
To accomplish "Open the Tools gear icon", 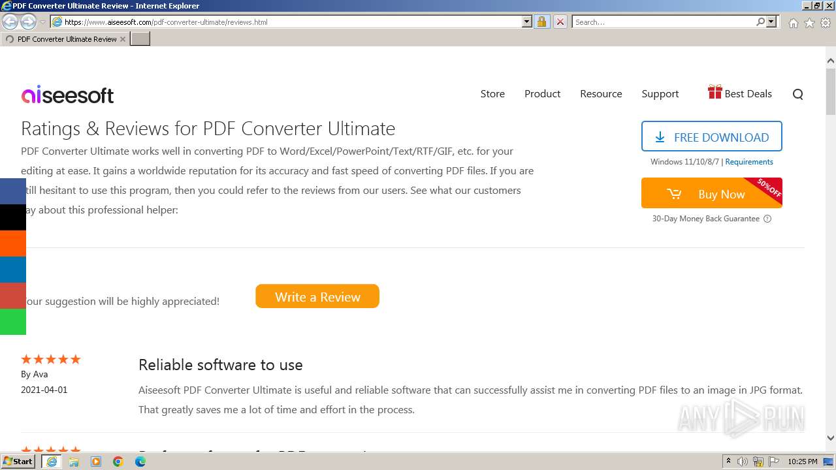I will point(826,23).
